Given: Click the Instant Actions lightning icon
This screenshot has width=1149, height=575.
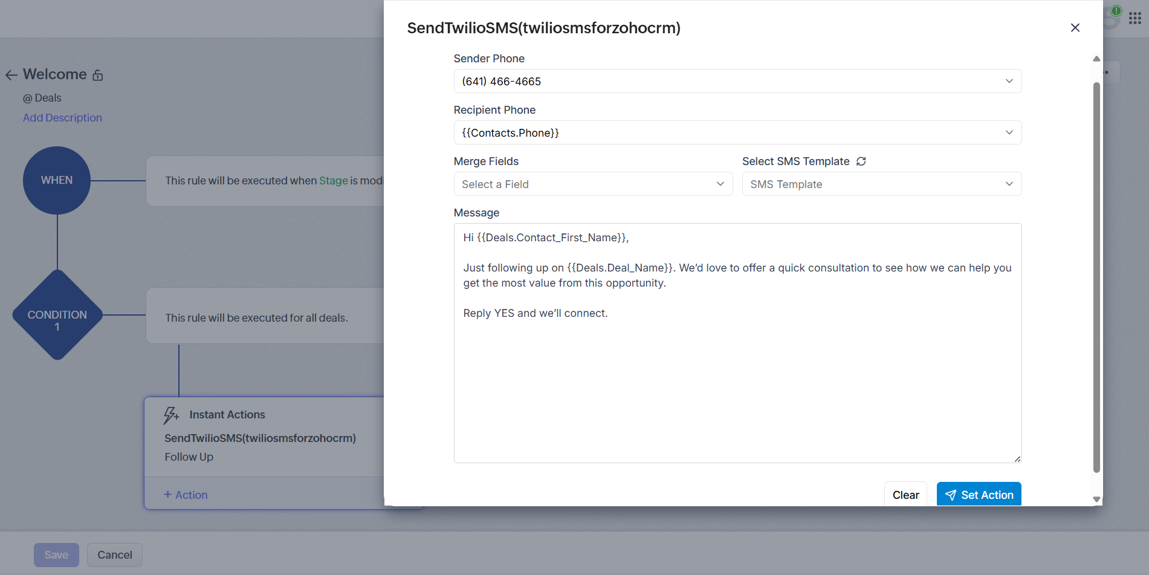Looking at the screenshot, I should [x=171, y=415].
